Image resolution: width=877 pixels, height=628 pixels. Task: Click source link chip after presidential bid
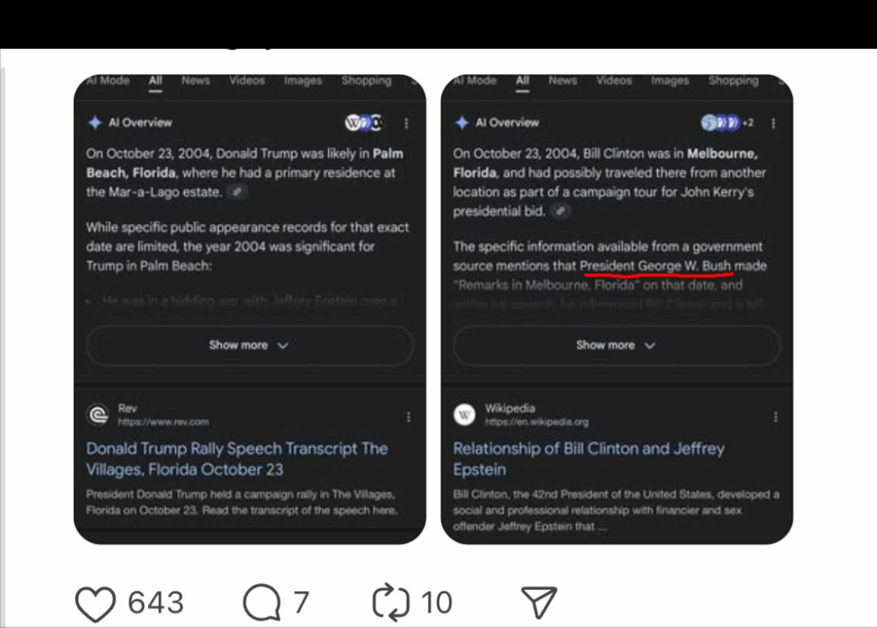560,211
